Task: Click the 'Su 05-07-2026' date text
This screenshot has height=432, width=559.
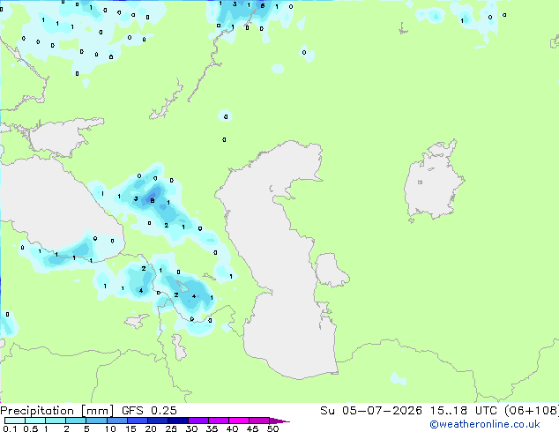Action: tap(371, 411)
